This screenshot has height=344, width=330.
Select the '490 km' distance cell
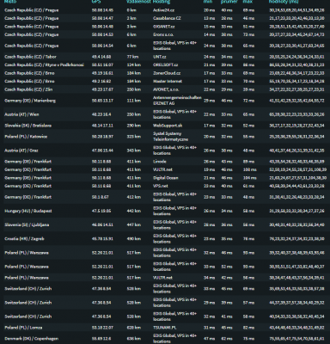pyautogui.click(x=134, y=238)
